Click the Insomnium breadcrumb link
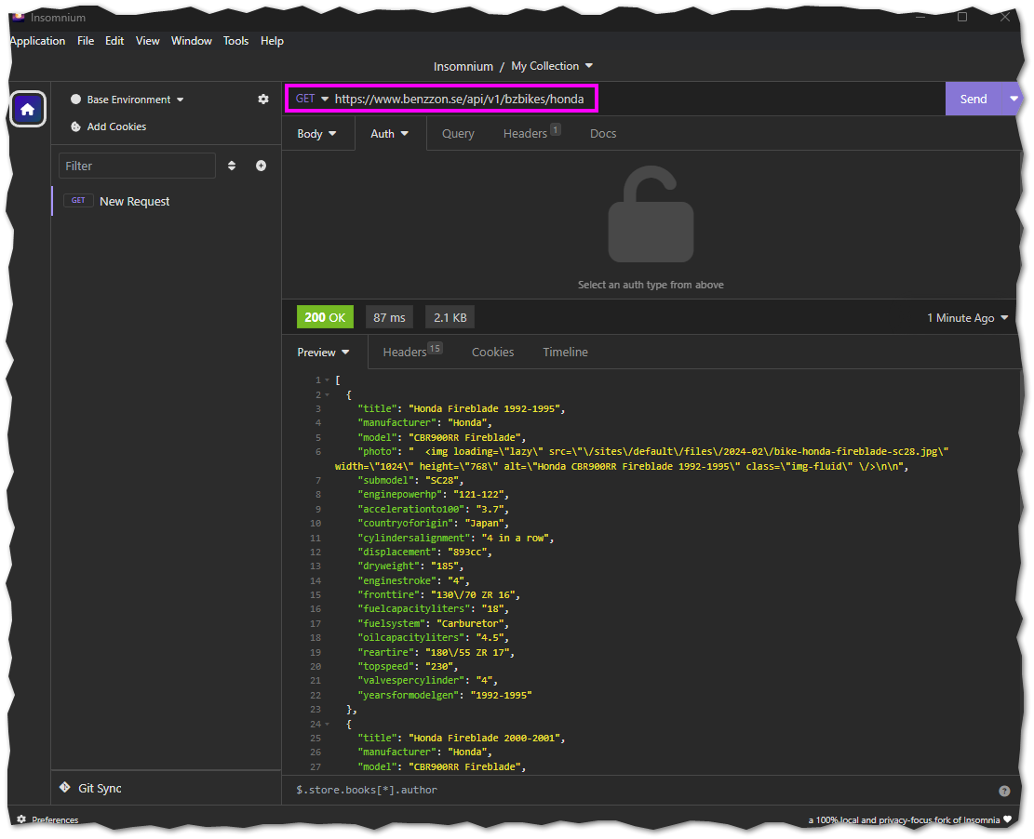Image resolution: width=1034 pixels, height=839 pixels. pyautogui.click(x=463, y=67)
